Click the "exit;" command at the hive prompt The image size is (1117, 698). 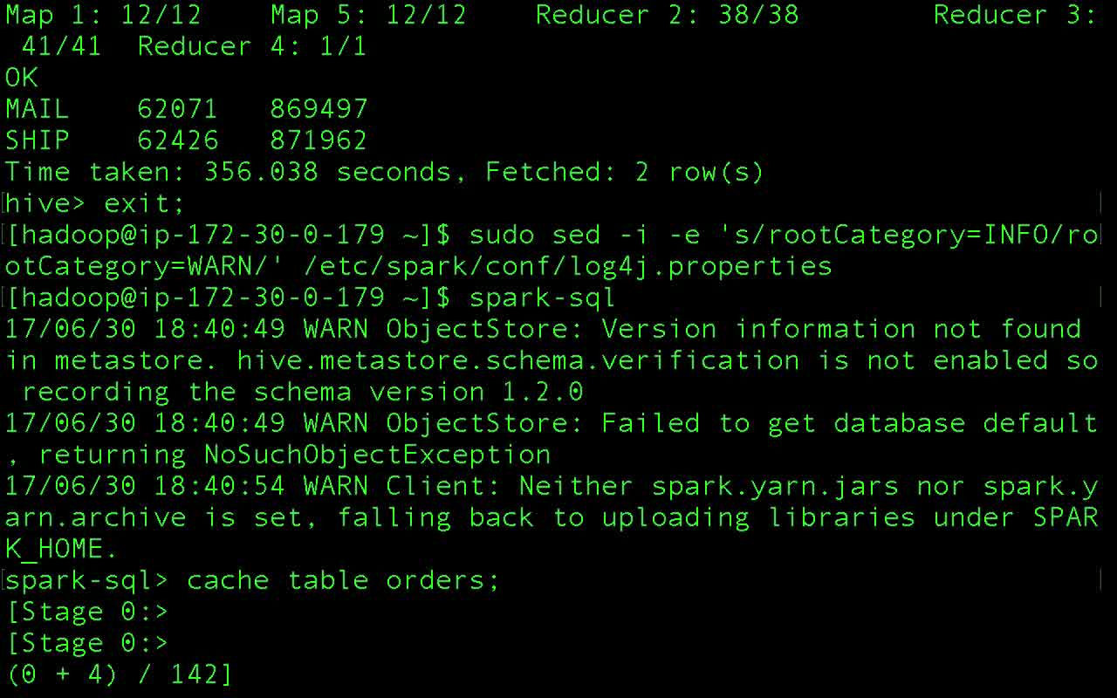pos(145,203)
